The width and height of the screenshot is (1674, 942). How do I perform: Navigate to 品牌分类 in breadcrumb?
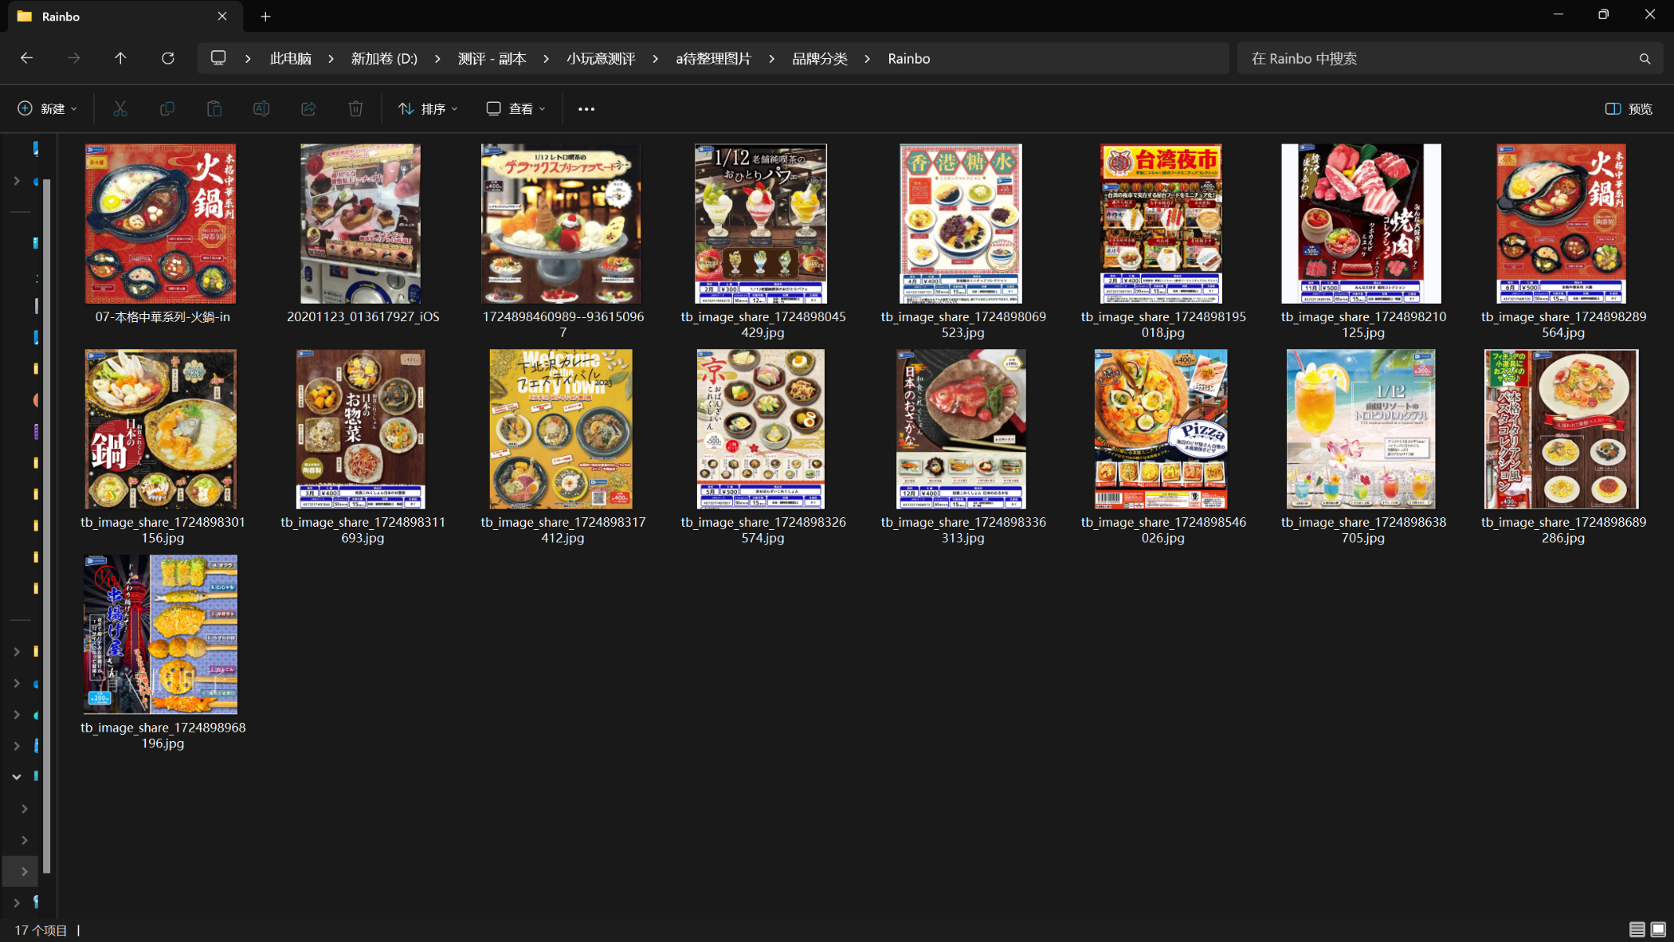[819, 59]
